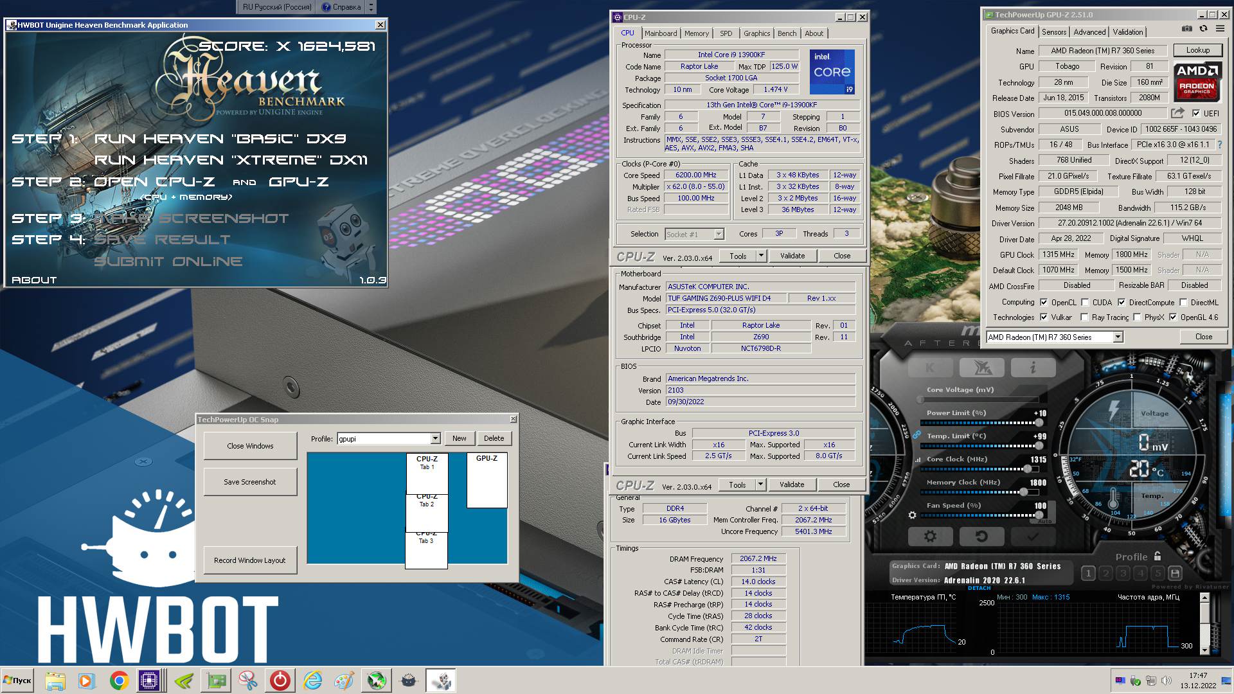Viewport: 1234px width, 694px height.
Task: Click ABOUT in the Heaven benchmark window
Action: (x=34, y=280)
